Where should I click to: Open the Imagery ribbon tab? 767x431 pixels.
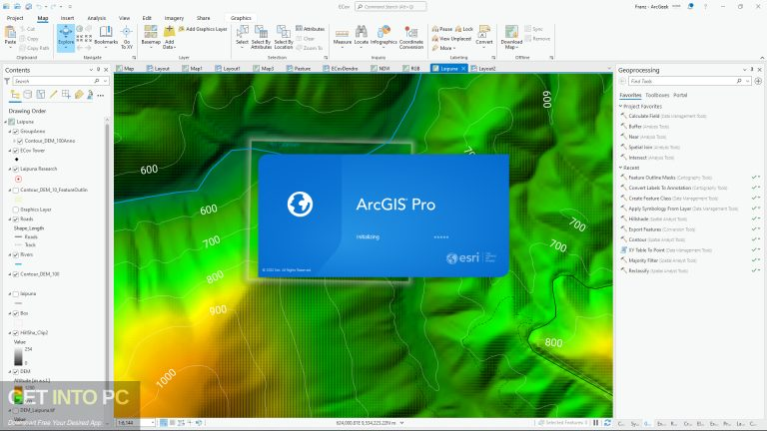tap(174, 18)
